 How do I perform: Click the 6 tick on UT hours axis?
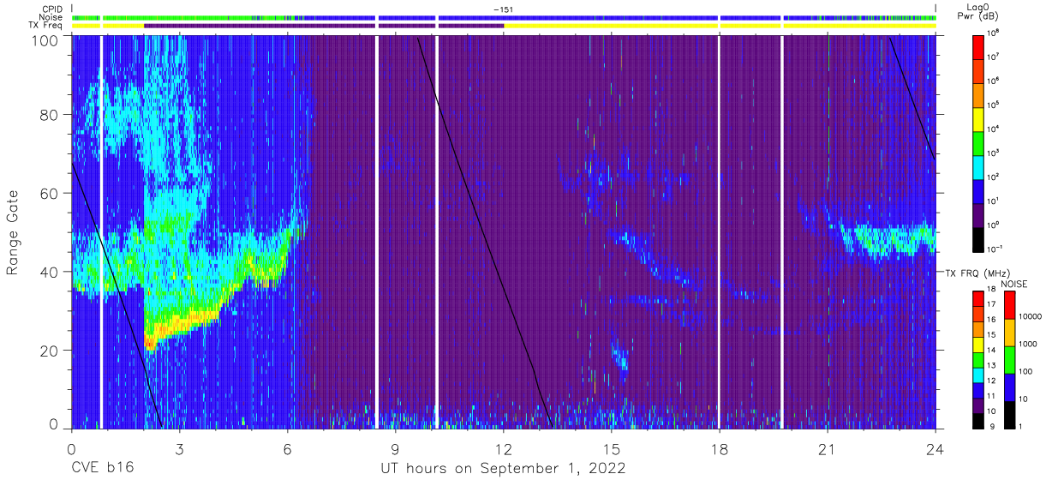click(288, 447)
